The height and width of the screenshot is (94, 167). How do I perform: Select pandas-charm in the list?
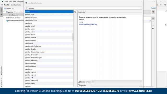pyautogui.click(x=49, y=35)
